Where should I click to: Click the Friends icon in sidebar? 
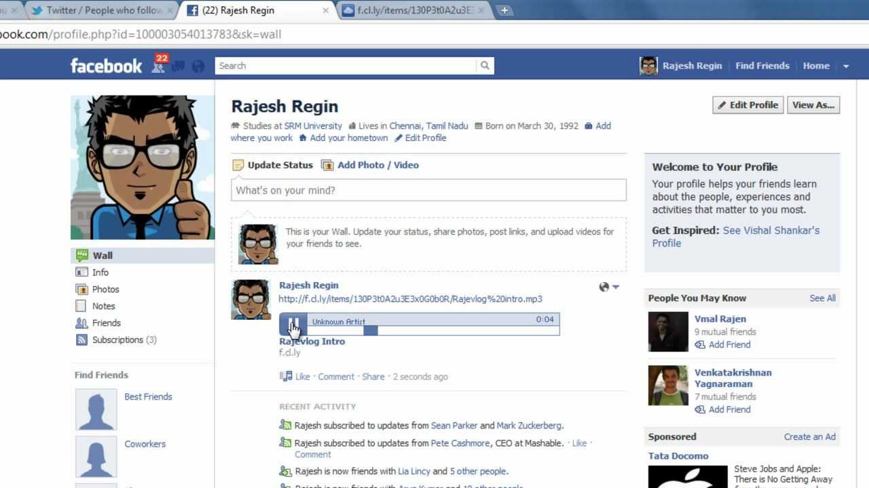tap(81, 323)
